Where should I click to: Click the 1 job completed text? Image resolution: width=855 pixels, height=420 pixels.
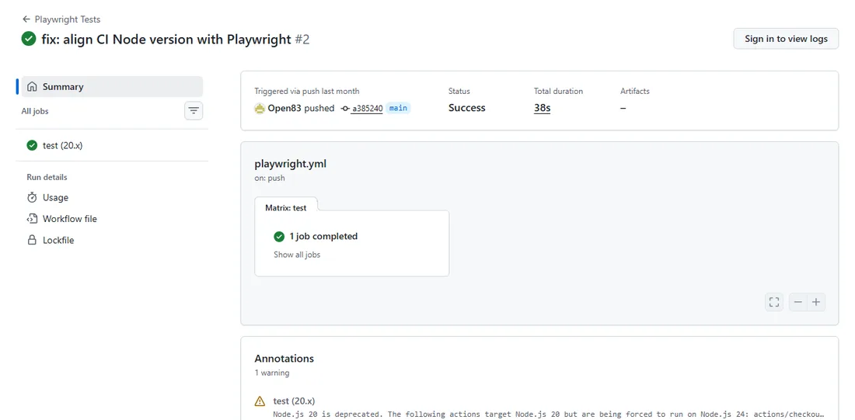[x=323, y=237]
